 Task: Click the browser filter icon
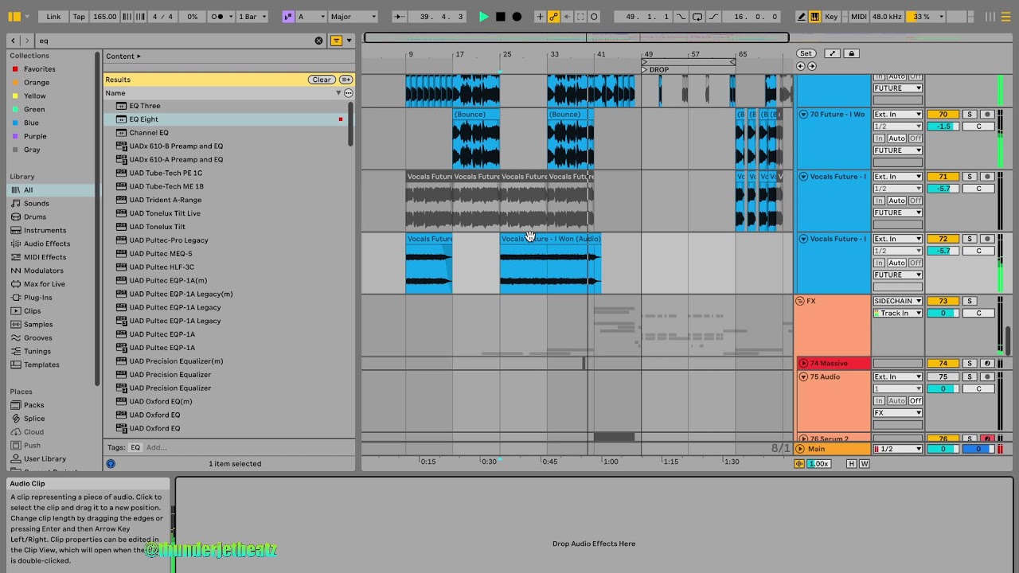[336, 41]
